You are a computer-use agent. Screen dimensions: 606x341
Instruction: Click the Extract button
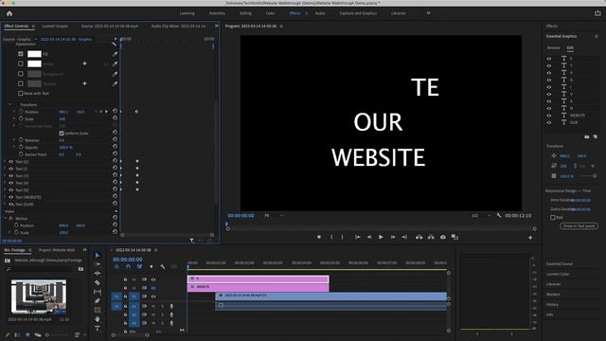point(431,237)
